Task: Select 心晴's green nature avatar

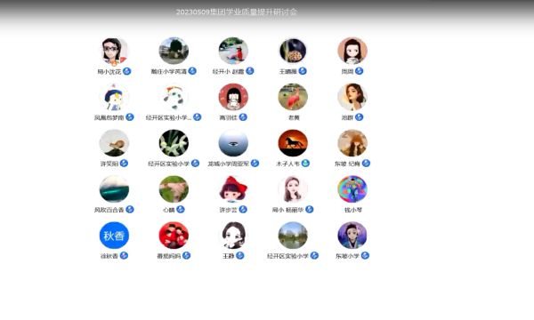Action: point(174,189)
